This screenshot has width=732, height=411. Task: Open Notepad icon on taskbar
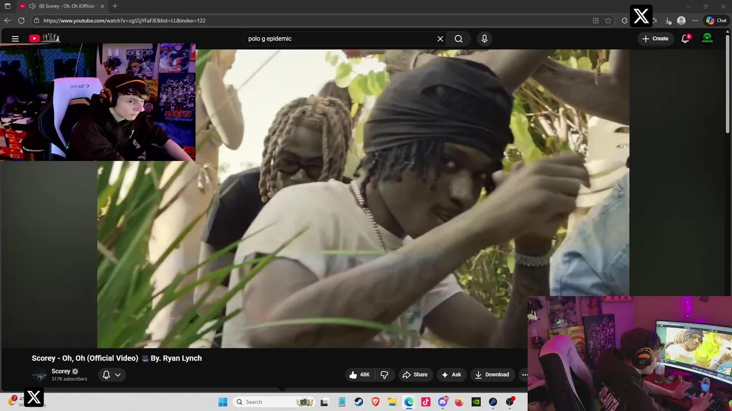tap(342, 402)
